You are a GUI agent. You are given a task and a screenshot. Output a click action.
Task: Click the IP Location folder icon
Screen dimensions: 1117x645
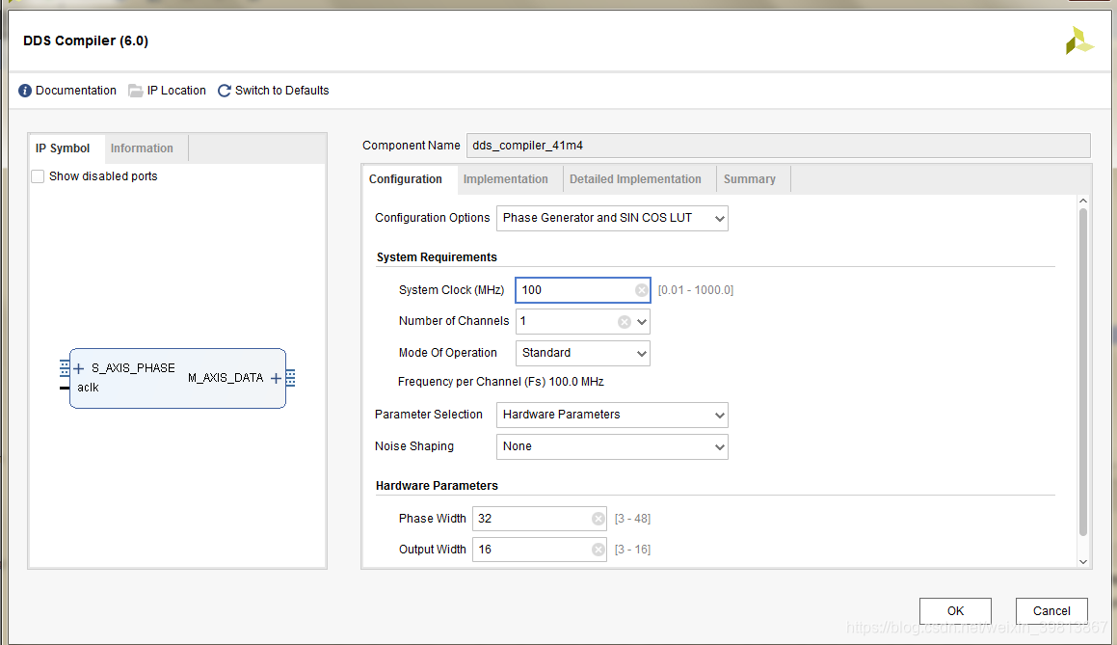click(x=135, y=91)
